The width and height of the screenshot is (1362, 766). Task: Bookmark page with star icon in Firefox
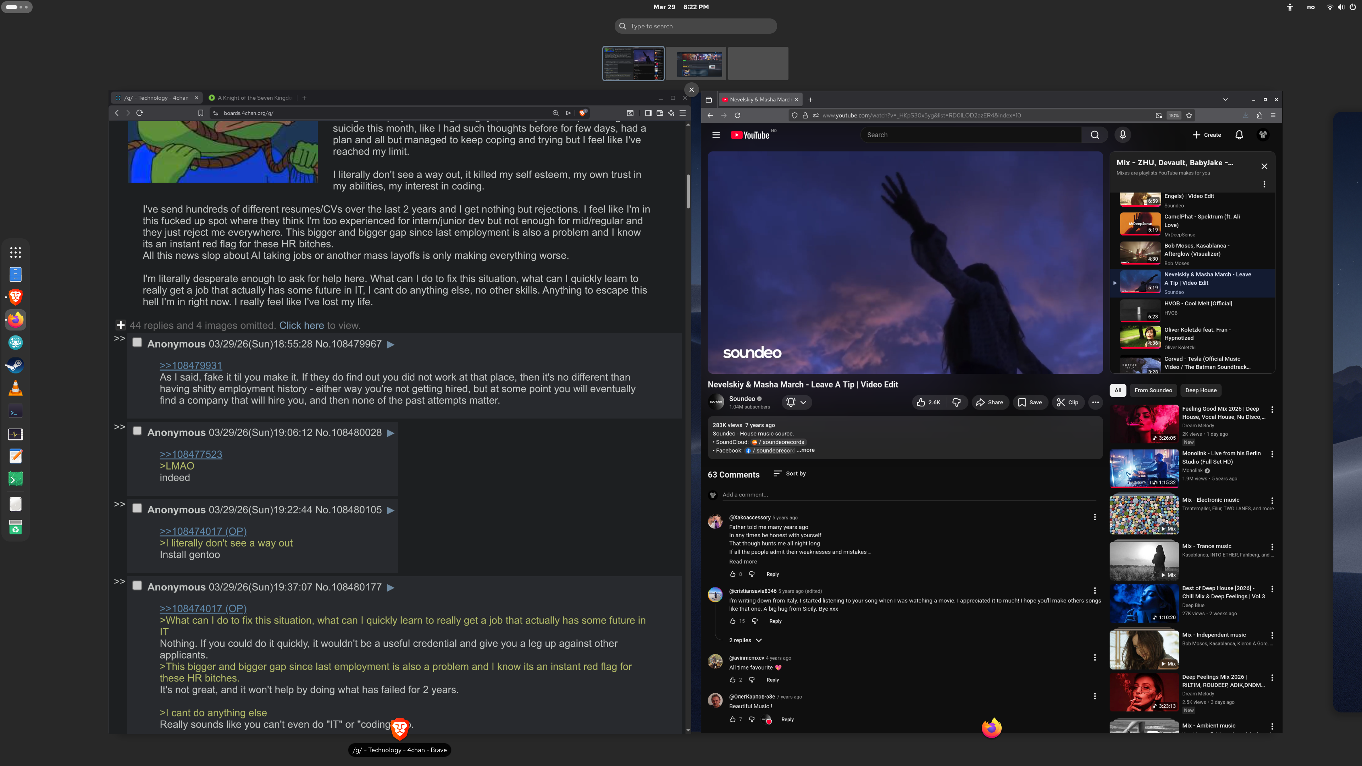pos(1189,115)
